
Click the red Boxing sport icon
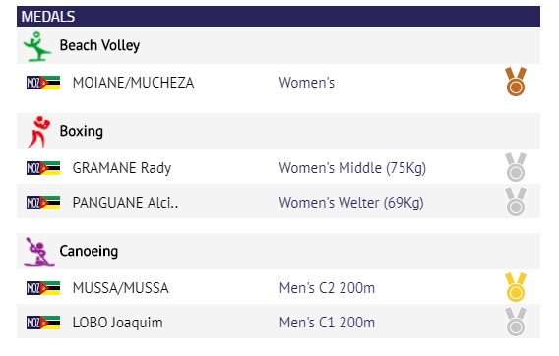tap(38, 132)
